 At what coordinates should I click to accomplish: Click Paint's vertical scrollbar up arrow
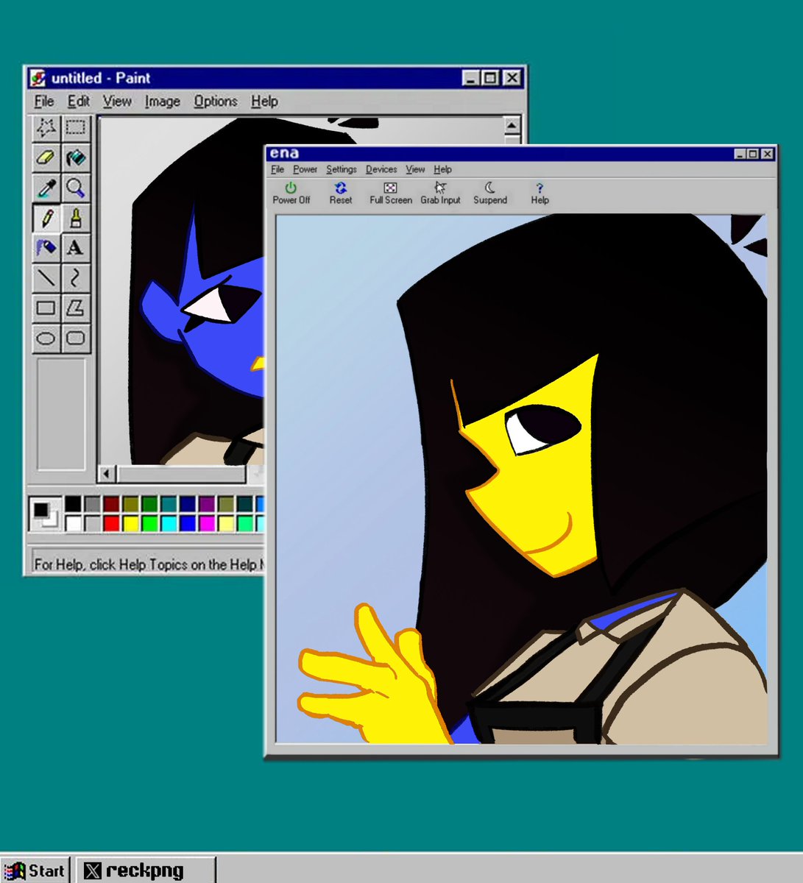[x=512, y=125]
